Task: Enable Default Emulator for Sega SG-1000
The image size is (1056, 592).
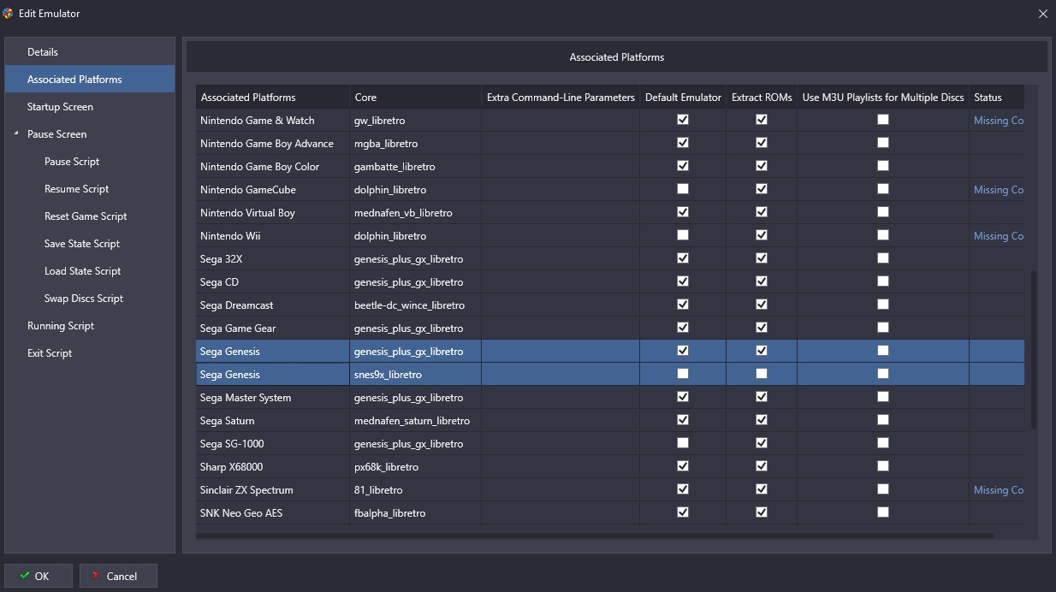Action: [683, 443]
